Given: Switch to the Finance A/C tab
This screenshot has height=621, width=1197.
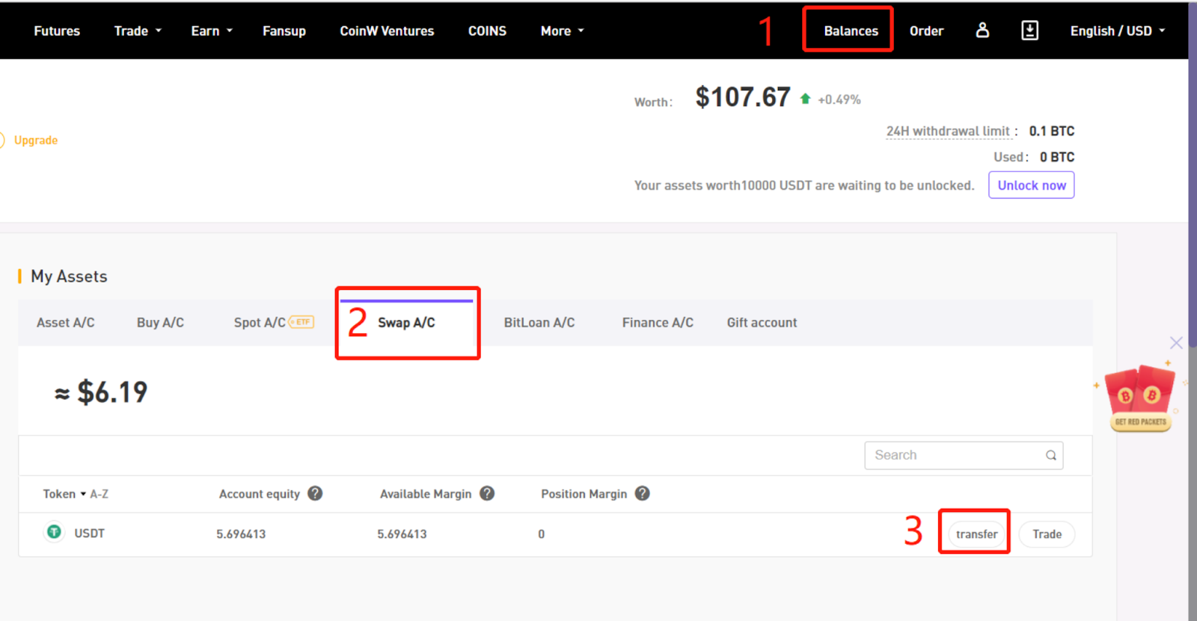Looking at the screenshot, I should 658,323.
